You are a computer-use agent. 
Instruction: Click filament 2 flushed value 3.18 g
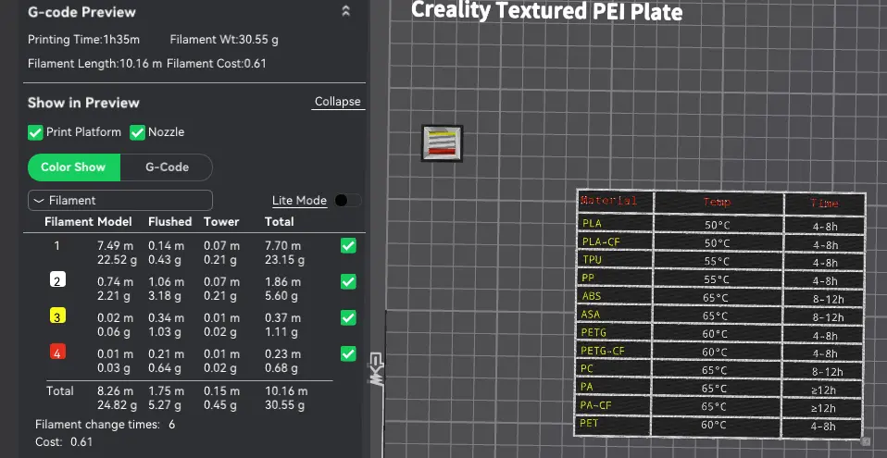pos(165,296)
